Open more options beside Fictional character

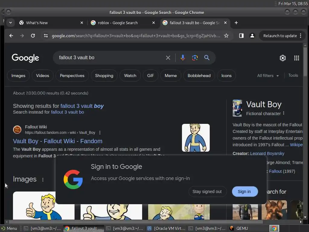point(284,113)
